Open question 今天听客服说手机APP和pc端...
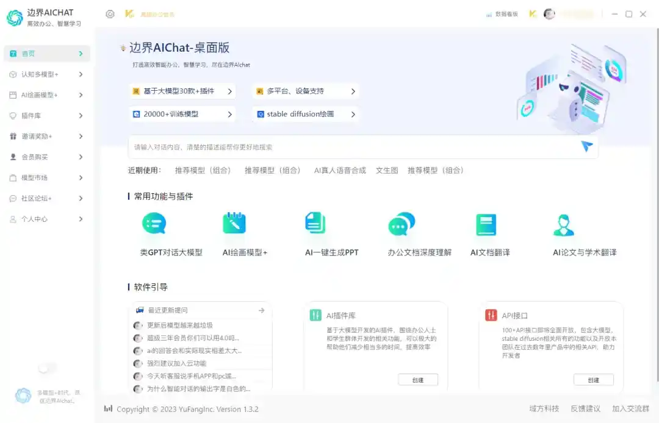 [x=191, y=376]
